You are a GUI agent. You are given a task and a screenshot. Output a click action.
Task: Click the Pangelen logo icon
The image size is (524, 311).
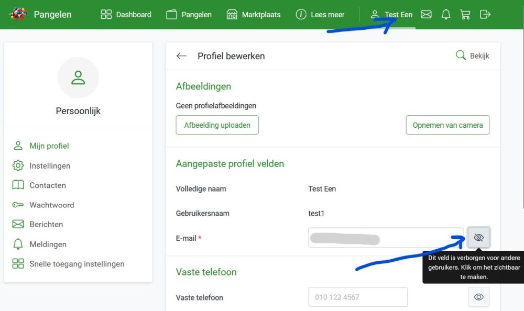click(x=18, y=14)
